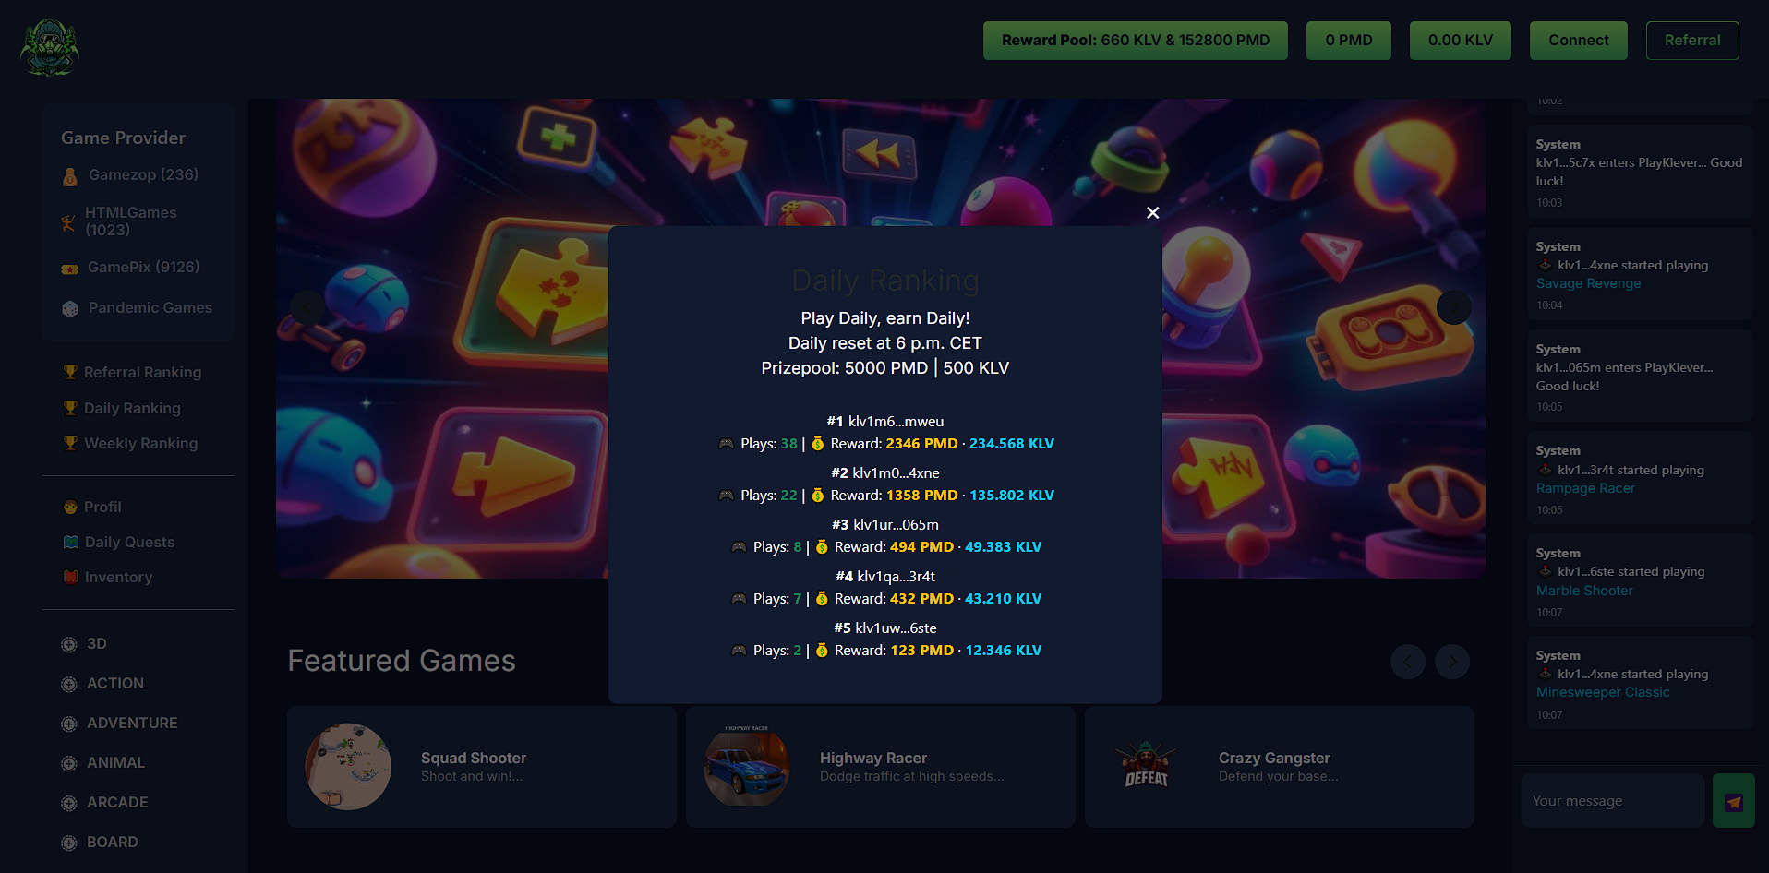Open the Savage Revenge game link

(1588, 283)
